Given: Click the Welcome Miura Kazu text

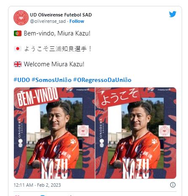Looking at the screenshot, I should pyautogui.click(x=54, y=64).
